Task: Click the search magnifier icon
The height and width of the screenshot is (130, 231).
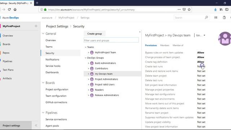Action: [x=206, y=18]
